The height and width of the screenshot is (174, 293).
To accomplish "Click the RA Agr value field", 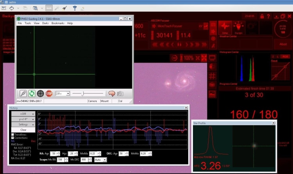I will 53,154.
